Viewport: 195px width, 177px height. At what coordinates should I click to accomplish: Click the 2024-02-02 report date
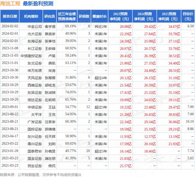[10, 26]
